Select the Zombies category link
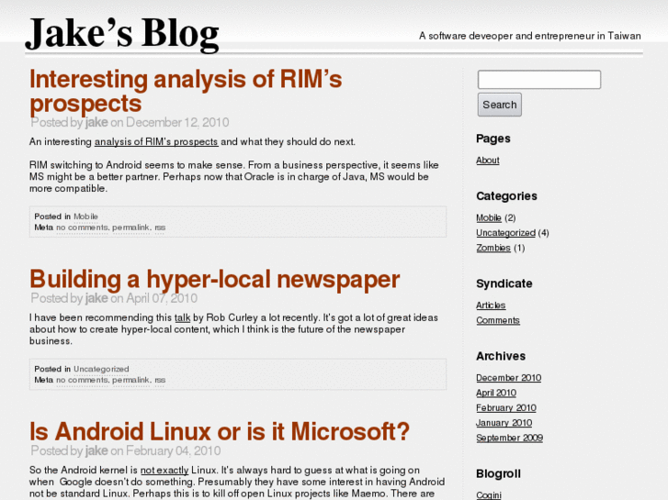The height and width of the screenshot is (500, 668). 493,248
